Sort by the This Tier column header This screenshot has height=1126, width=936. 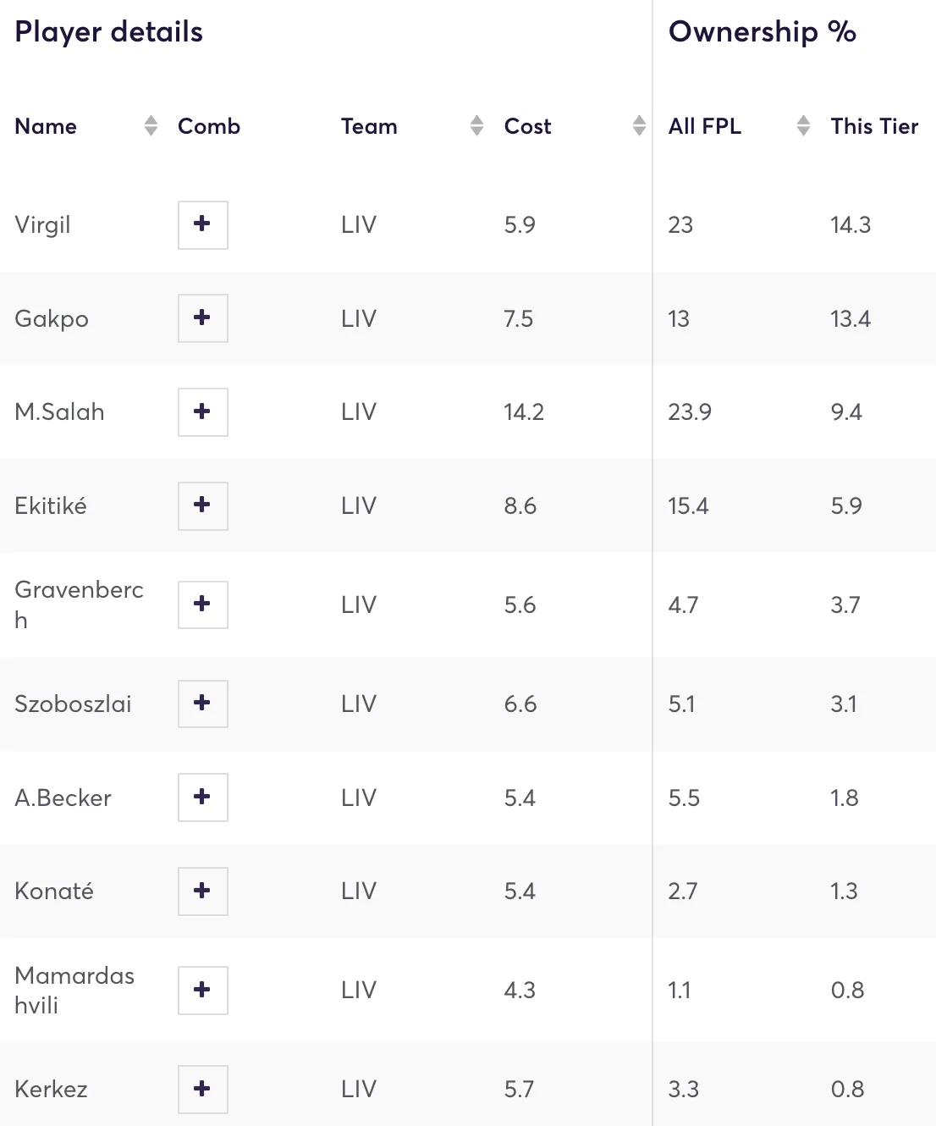point(874,125)
